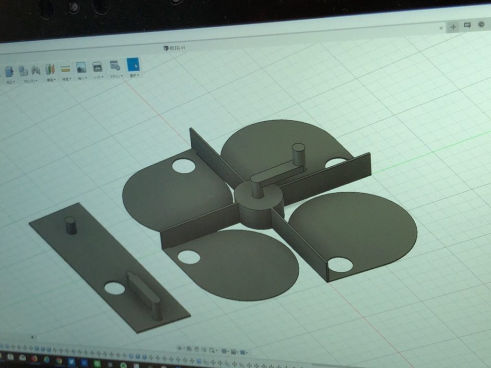Viewport: 491px width, 368px height.
Task: Open the Add-ins scripts icon
Action: pos(115,66)
